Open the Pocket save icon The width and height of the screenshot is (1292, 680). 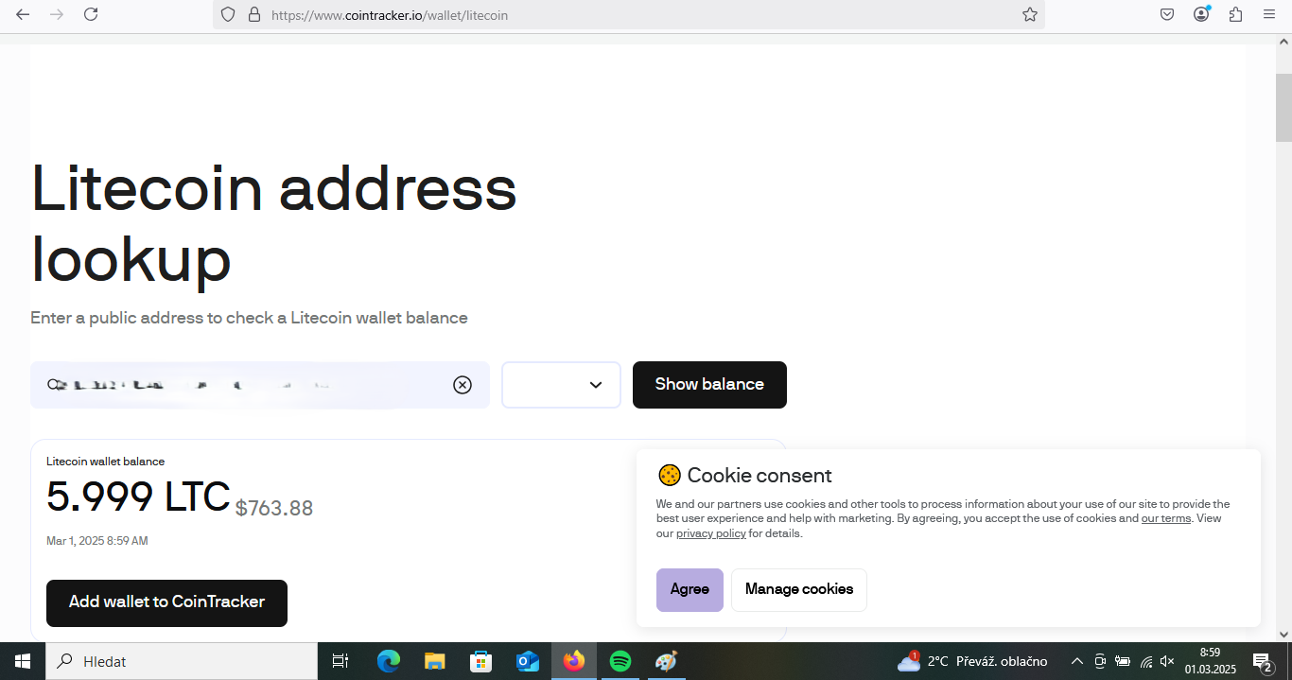pyautogui.click(x=1167, y=14)
